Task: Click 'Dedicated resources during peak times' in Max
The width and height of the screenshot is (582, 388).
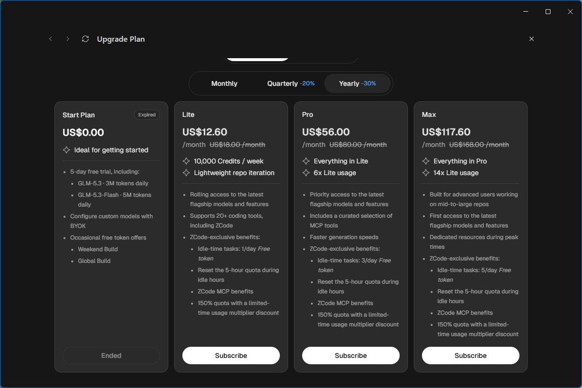Action: [474, 242]
